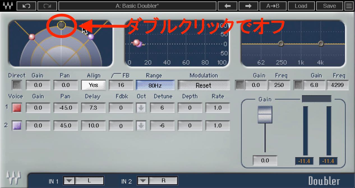Toggle the low EQ band enable button
Image resolution: width=355 pixels, height=188 pixels.
240,85
